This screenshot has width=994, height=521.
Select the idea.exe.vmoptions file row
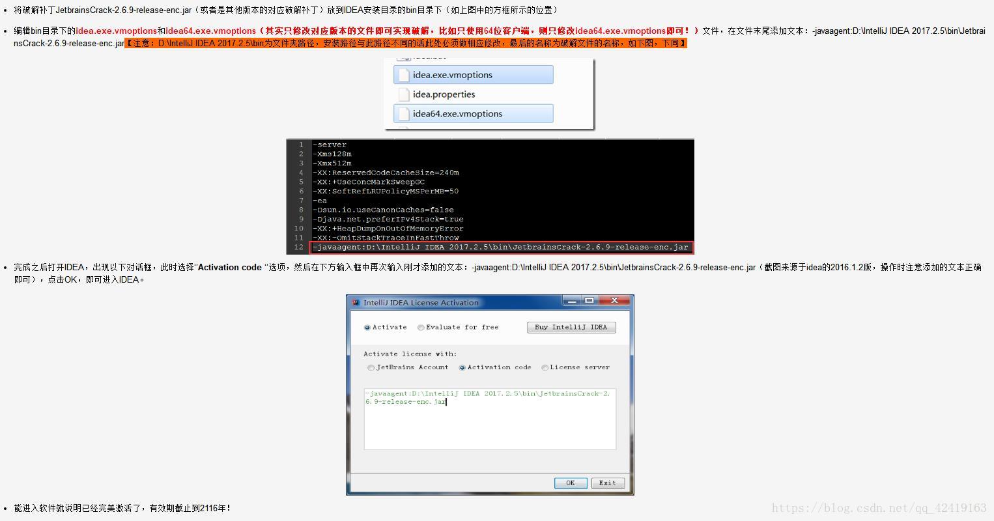[474, 75]
